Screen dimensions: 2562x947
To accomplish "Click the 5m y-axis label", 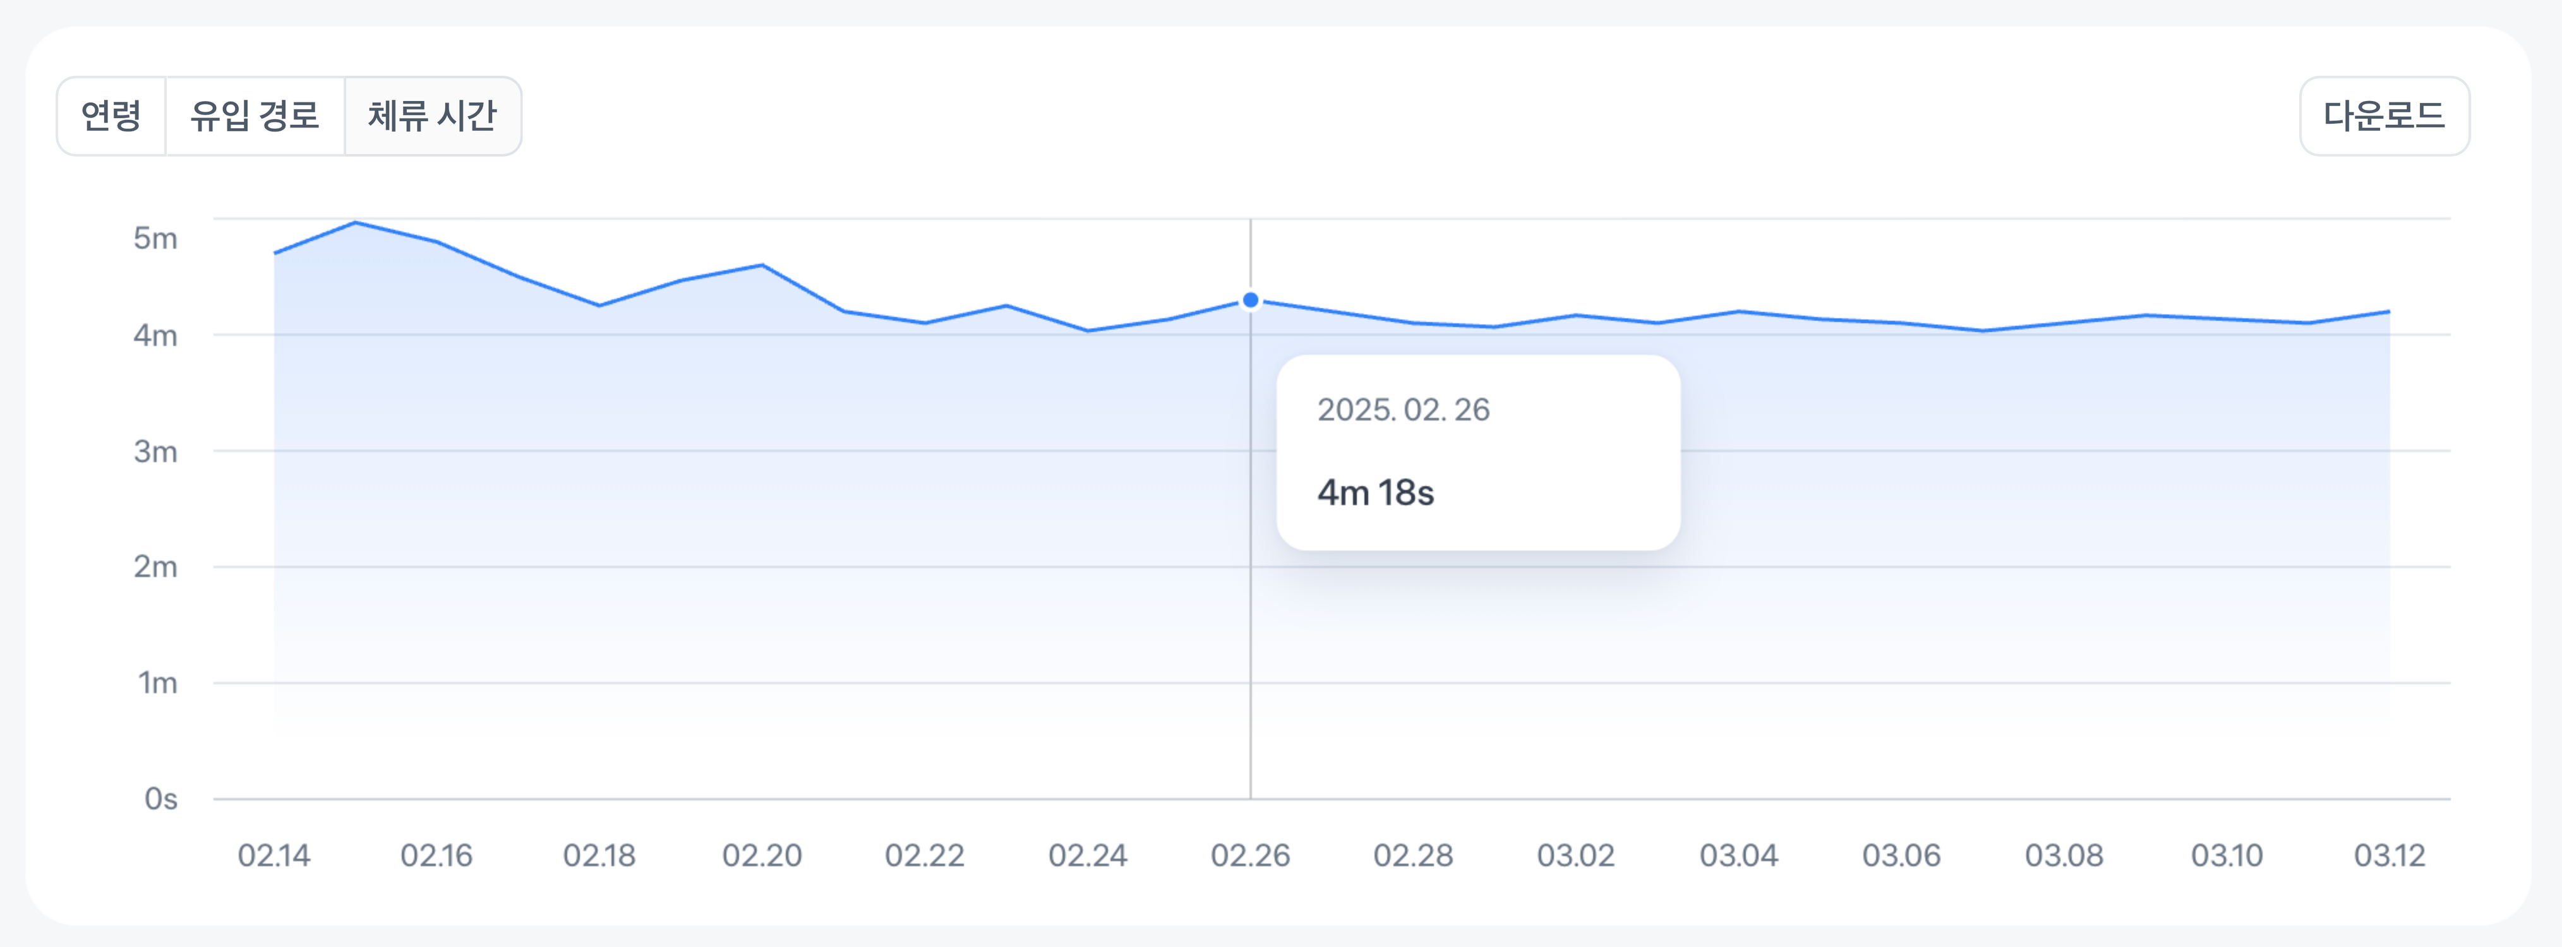I will click(x=155, y=239).
